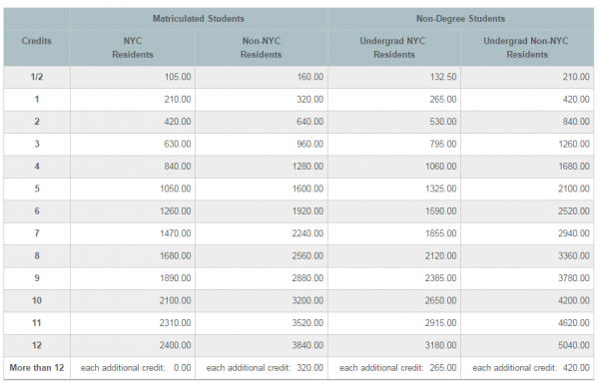Click the Undergrad Non-NYC Residents column header

(x=527, y=48)
